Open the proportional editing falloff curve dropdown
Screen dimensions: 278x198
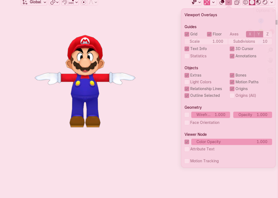click(x=93, y=2)
